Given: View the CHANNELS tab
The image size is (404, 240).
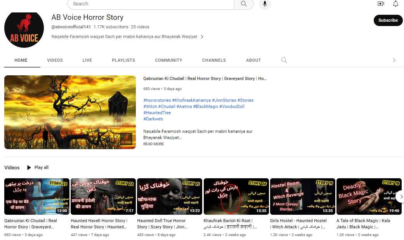Looking at the screenshot, I should tap(214, 60).
